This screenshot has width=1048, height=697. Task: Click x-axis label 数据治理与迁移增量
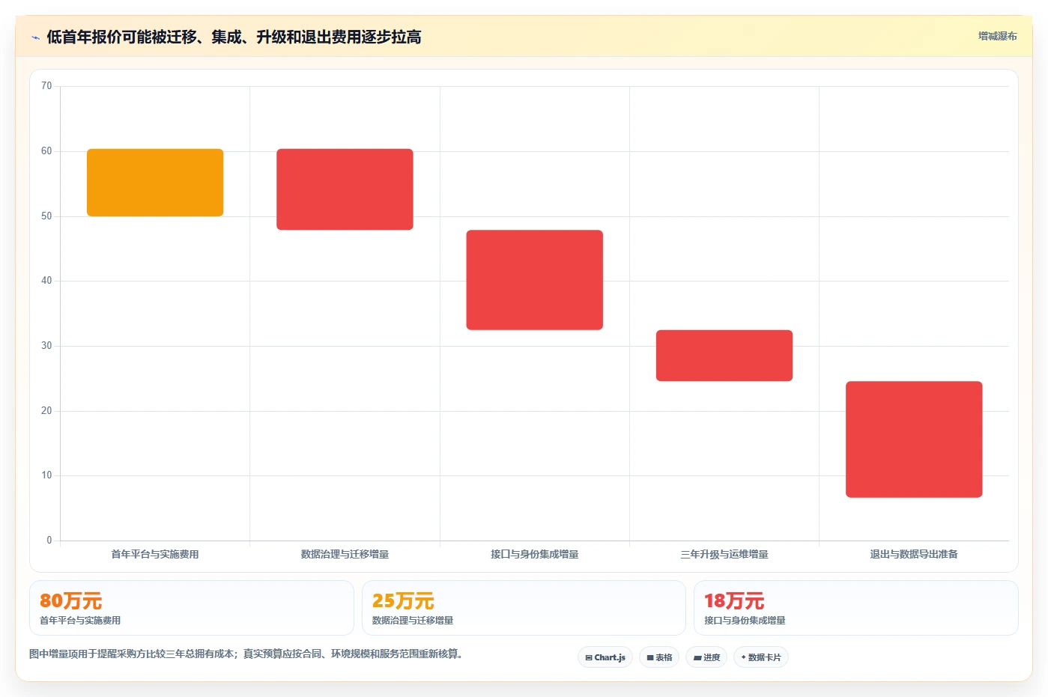[345, 554]
